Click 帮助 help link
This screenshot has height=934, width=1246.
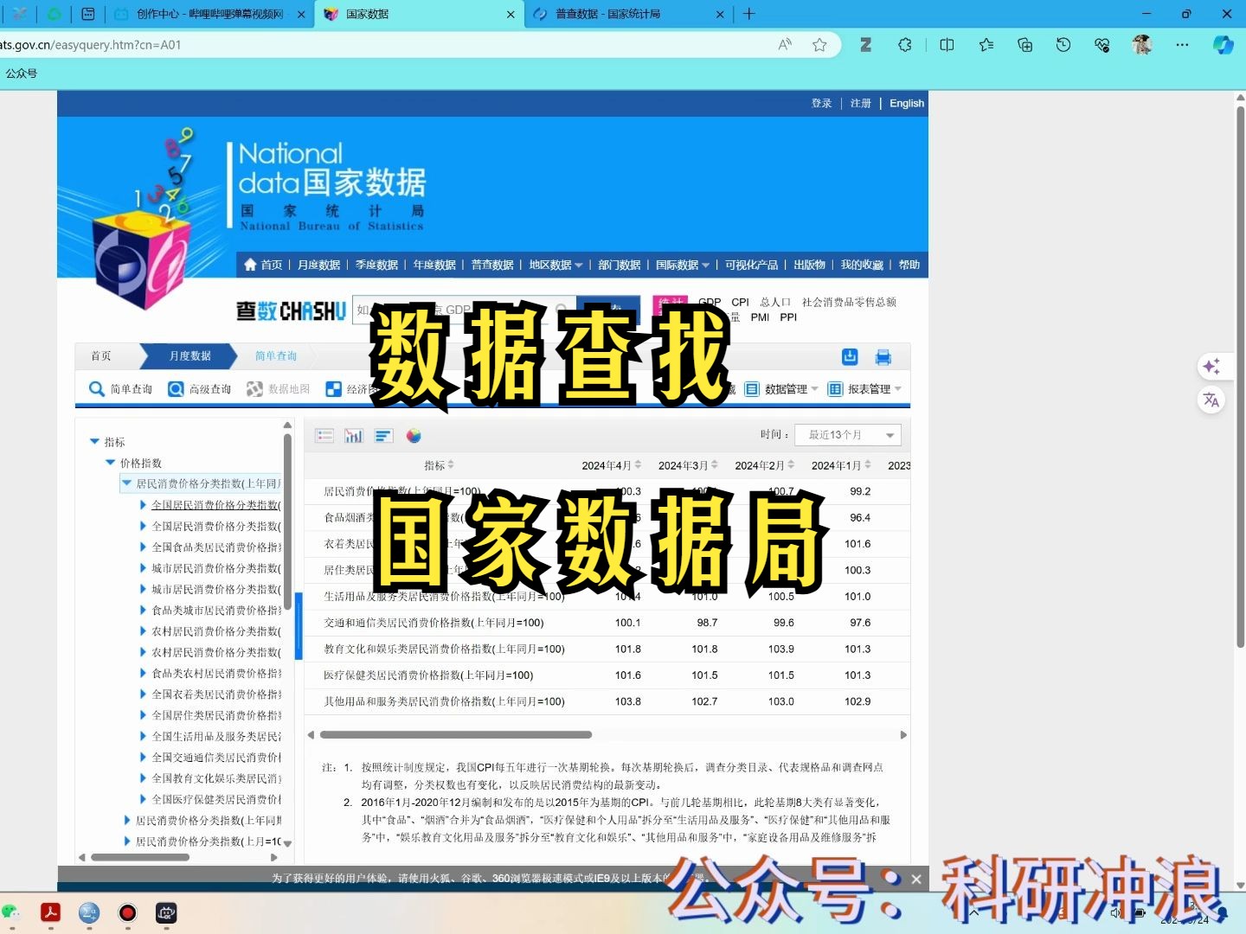909,265
